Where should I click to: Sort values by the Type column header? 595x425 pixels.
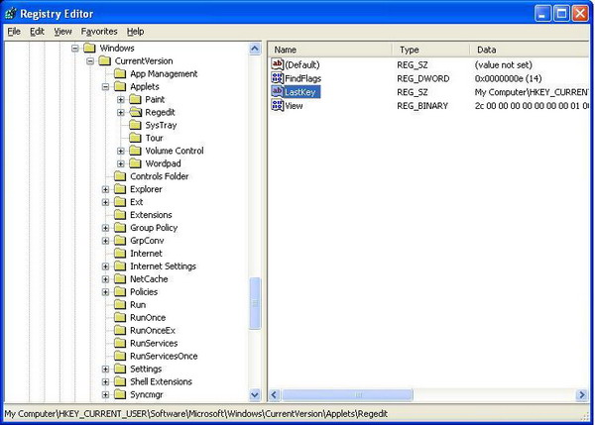point(431,50)
